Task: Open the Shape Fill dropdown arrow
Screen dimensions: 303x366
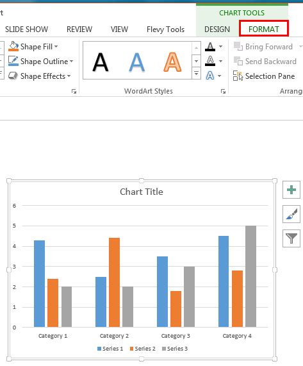Action: pyautogui.click(x=56, y=46)
